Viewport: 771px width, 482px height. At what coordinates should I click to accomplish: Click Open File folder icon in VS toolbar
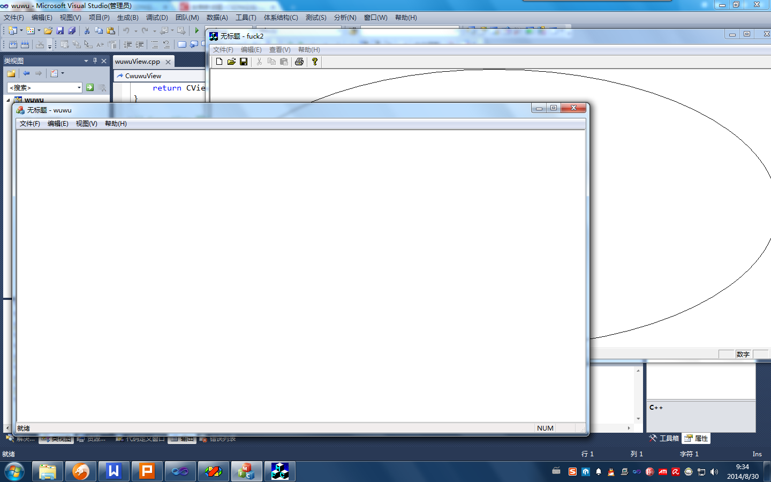point(48,31)
